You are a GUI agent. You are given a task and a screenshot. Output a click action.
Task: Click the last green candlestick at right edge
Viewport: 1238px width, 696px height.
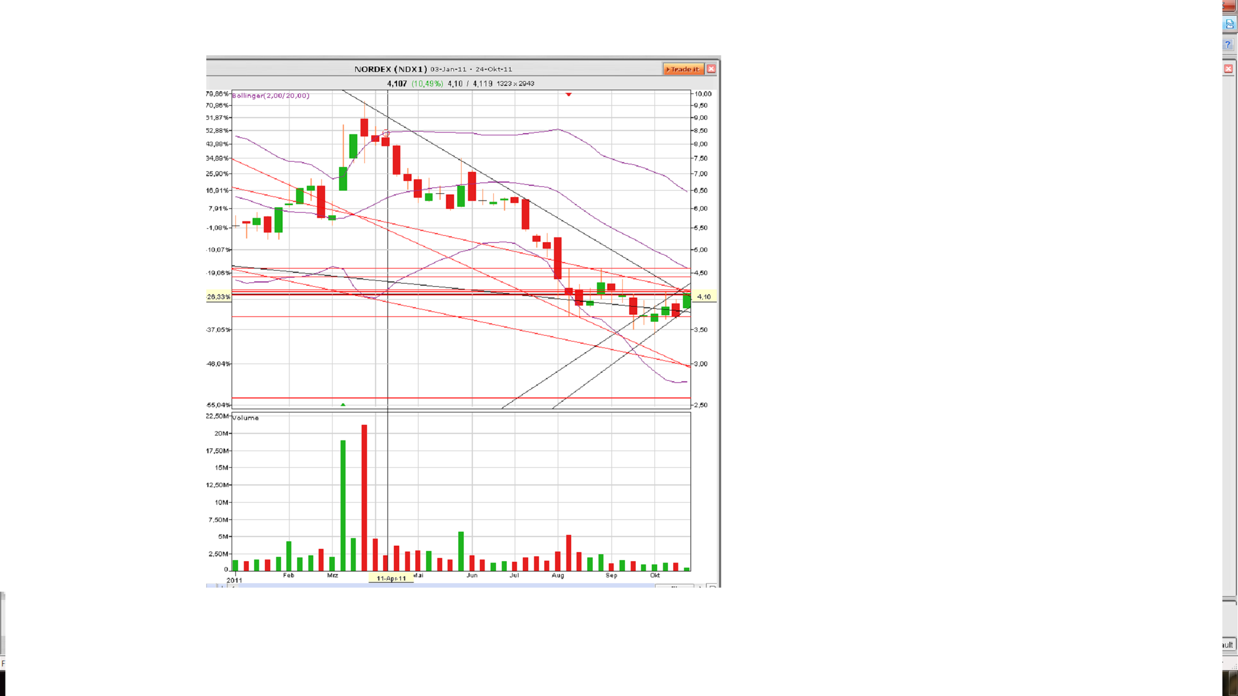pos(687,301)
